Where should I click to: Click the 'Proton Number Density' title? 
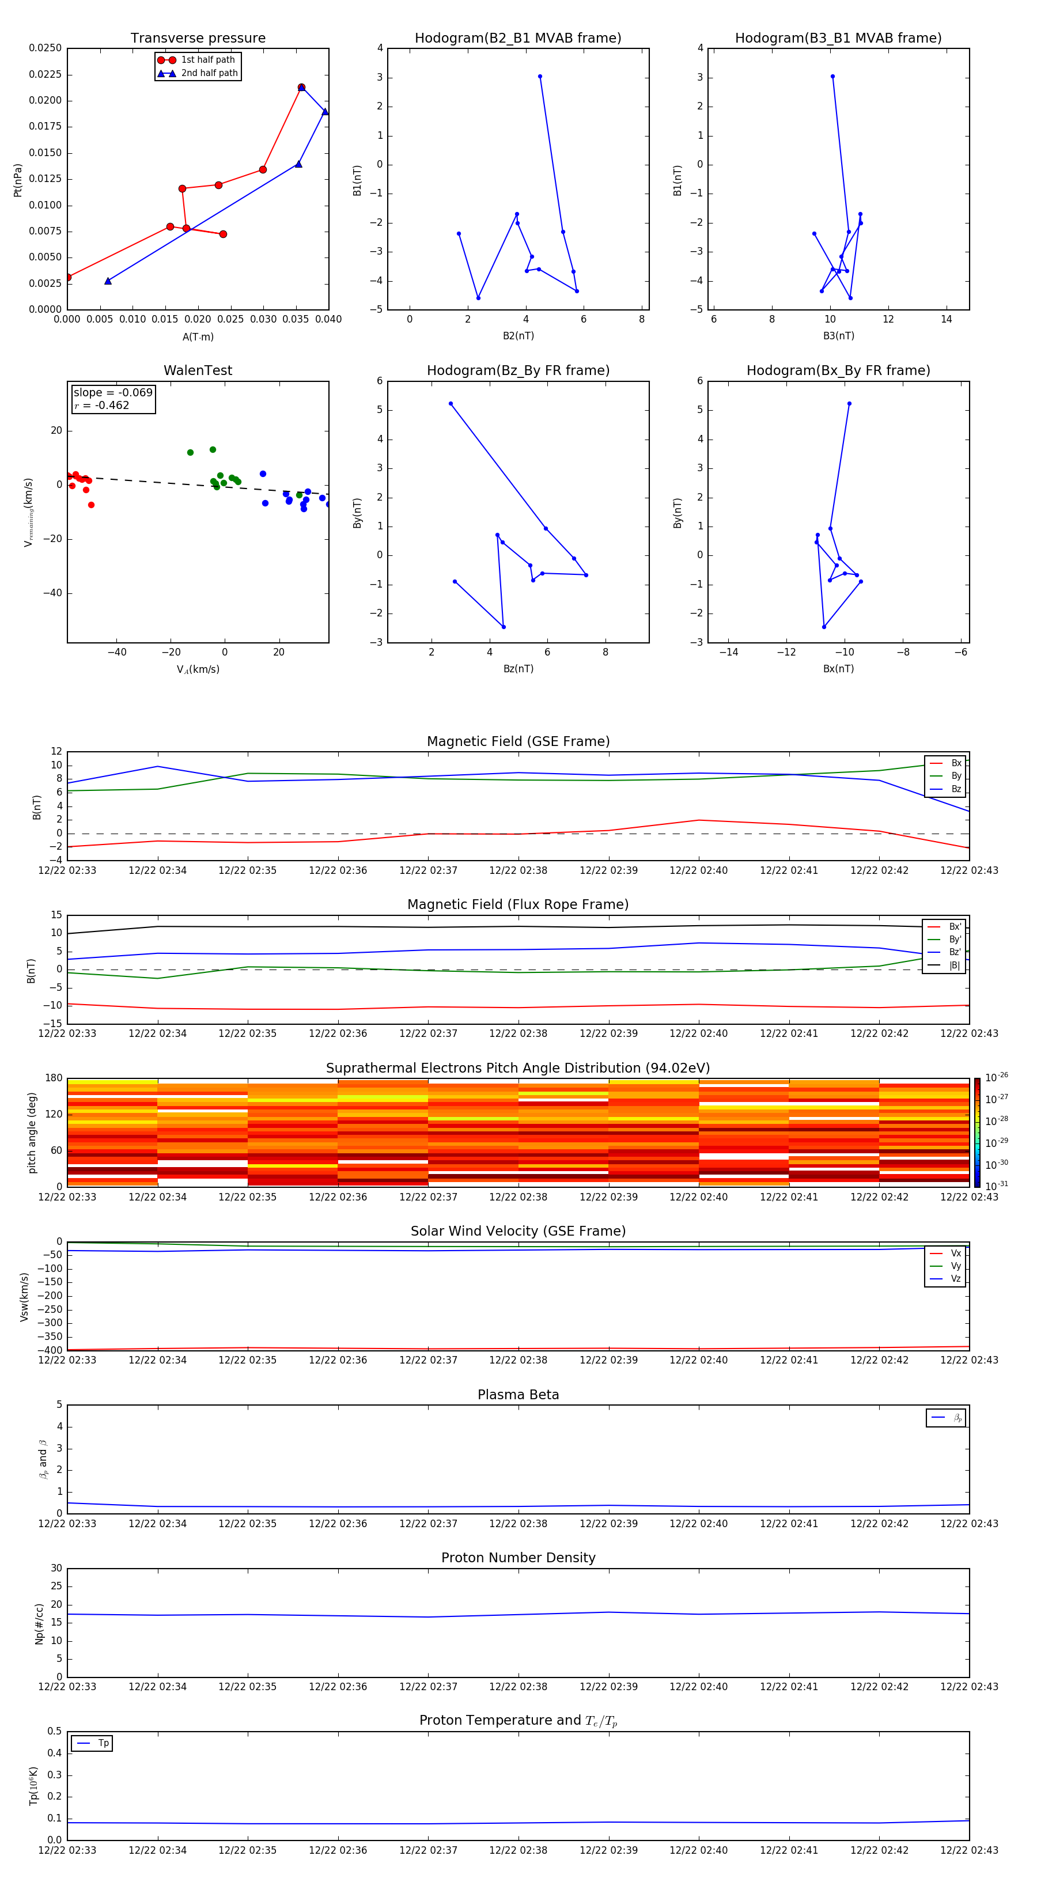[518, 1559]
